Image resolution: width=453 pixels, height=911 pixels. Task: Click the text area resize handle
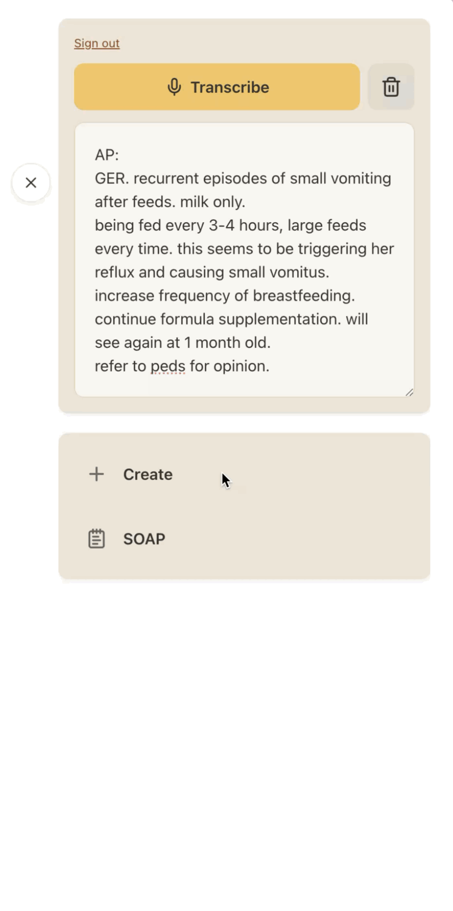pos(410,392)
